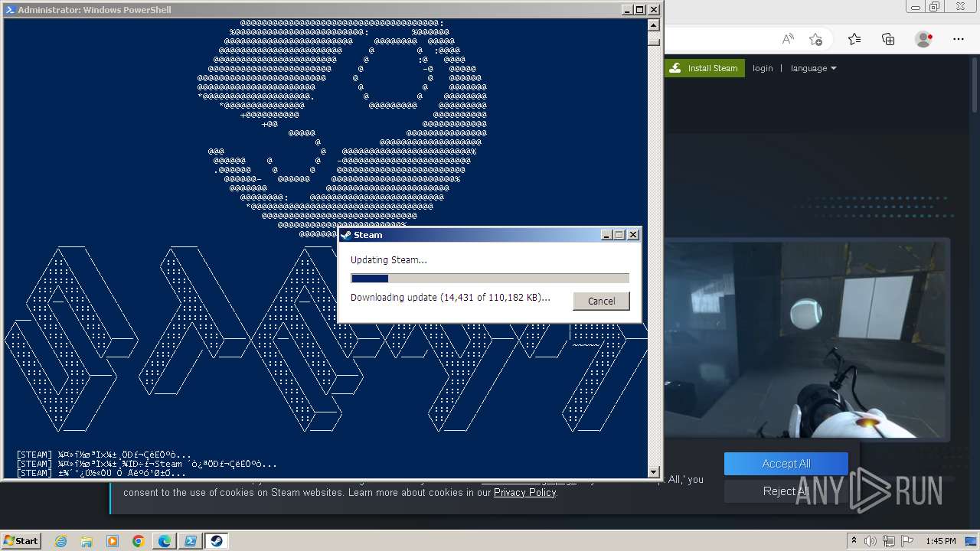Screen dimensions: 980x551
Task: Launch Google Chrome from taskbar
Action: pyautogui.click(x=139, y=541)
